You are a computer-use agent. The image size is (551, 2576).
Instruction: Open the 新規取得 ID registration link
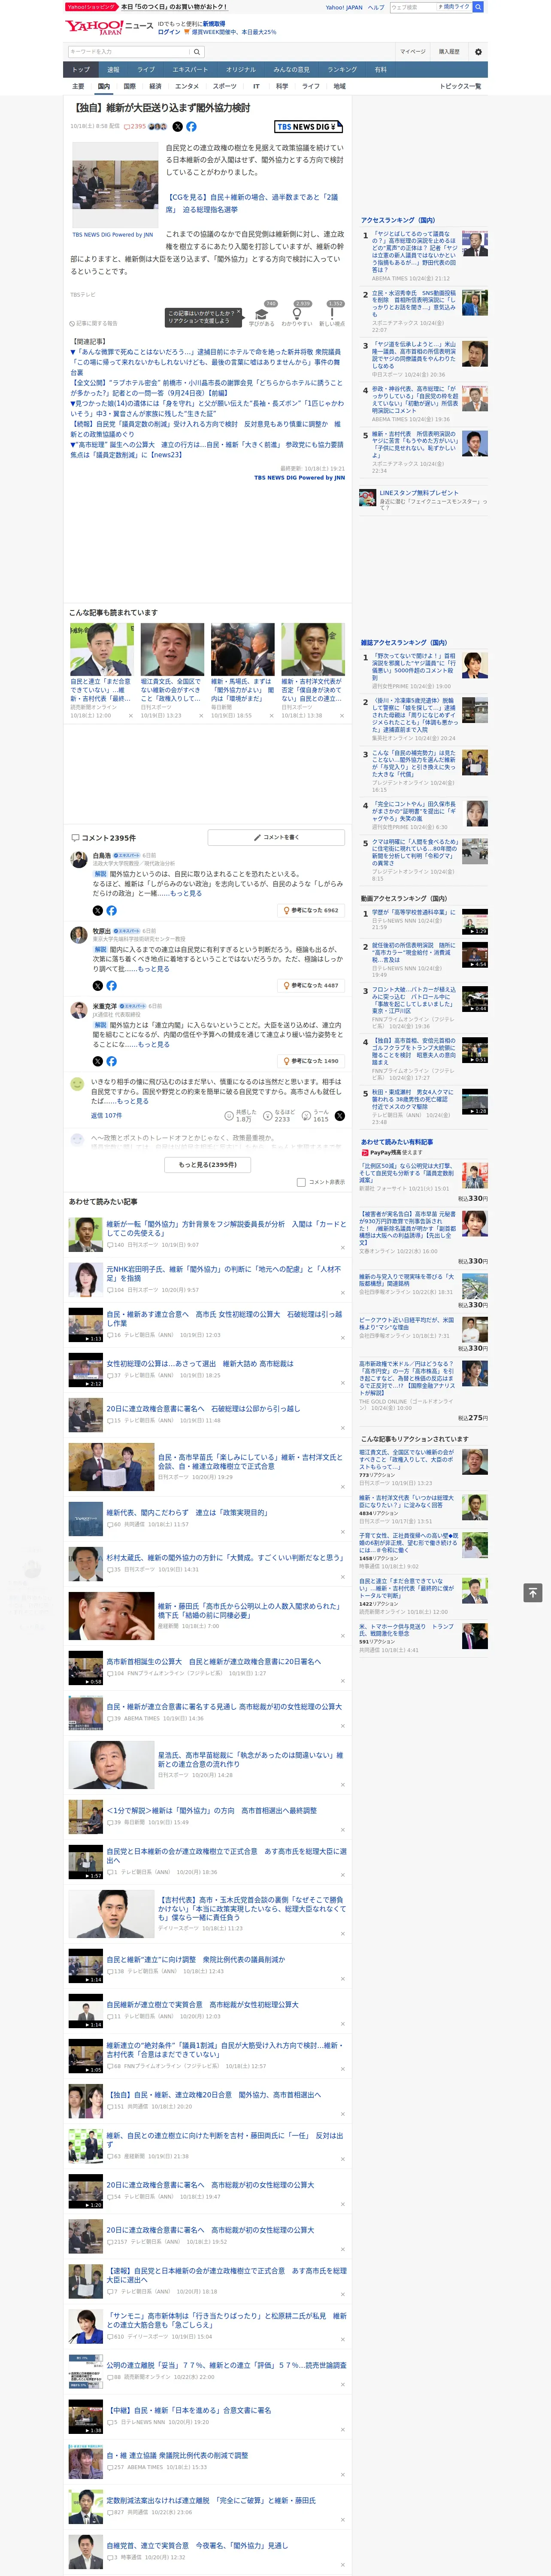tap(214, 23)
